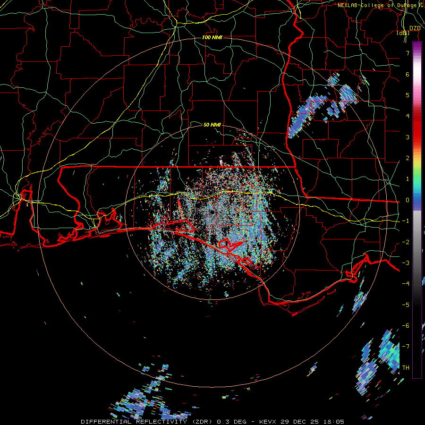This screenshot has height=425, width=425.
Task: Click the 7 value on color scale
Action: point(408,53)
